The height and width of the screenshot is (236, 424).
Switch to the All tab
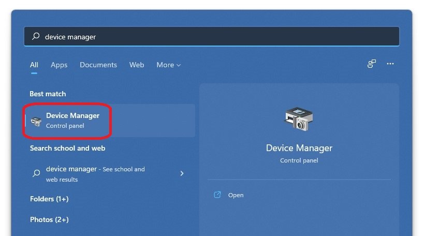pos(34,65)
